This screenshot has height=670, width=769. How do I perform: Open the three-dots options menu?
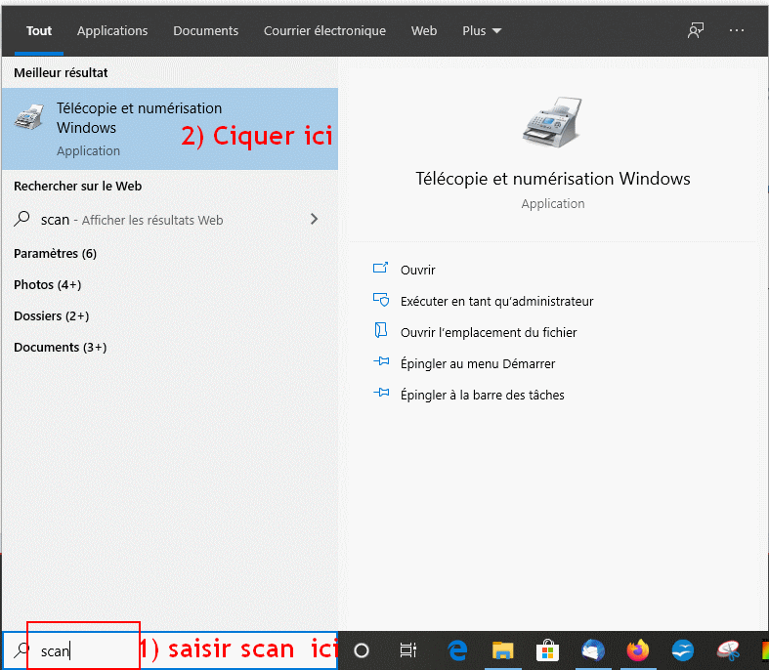pos(737,30)
